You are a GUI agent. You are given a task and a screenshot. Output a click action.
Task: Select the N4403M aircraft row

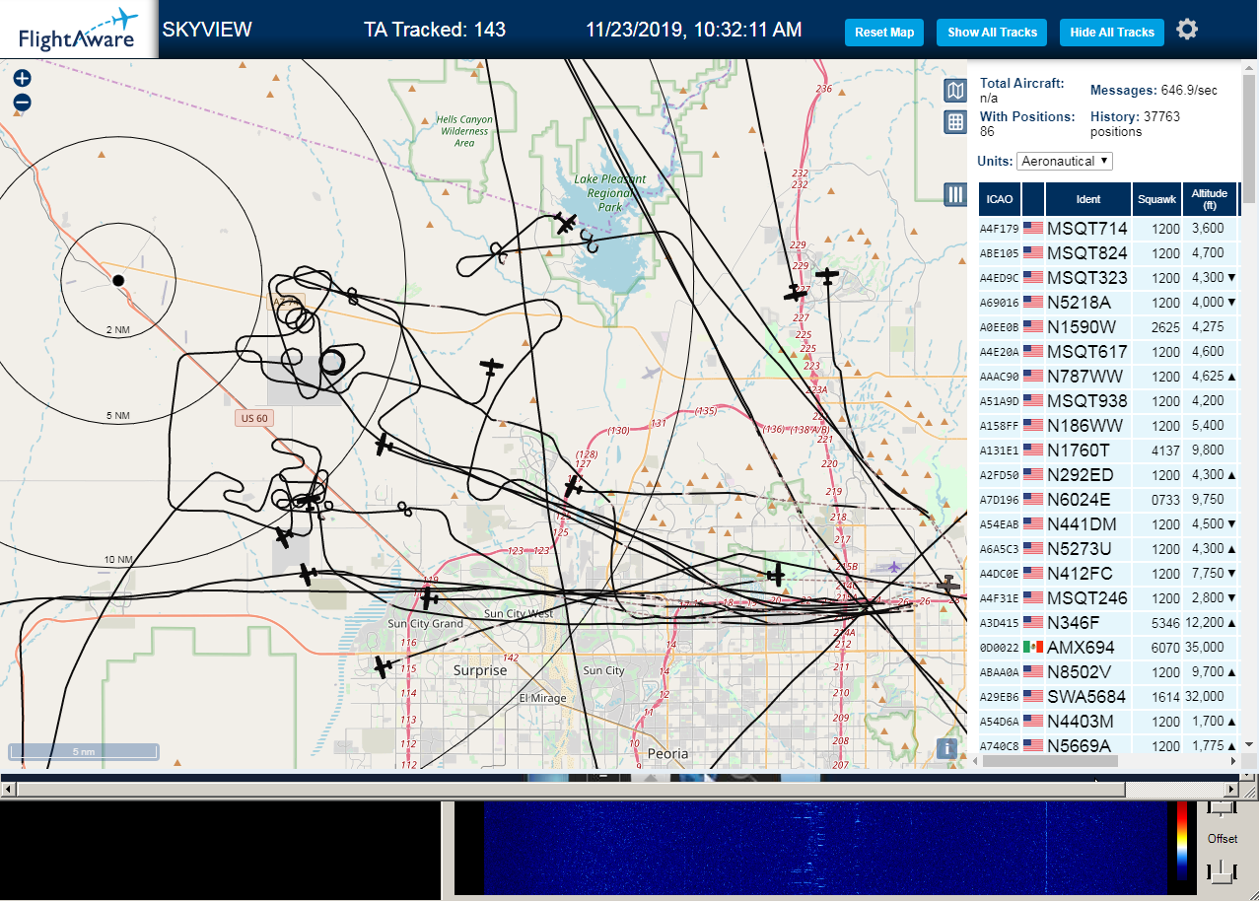click(1108, 722)
